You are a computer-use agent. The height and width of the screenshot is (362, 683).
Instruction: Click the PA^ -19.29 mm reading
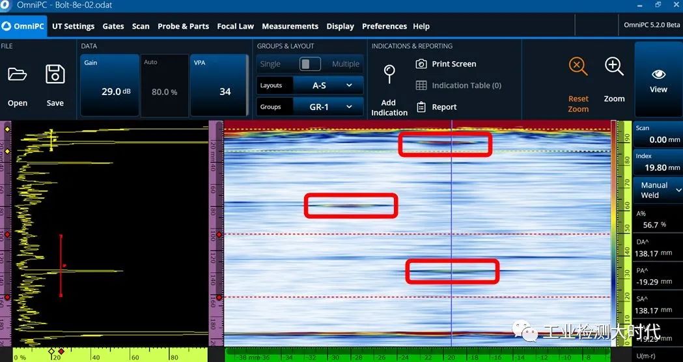(x=658, y=276)
